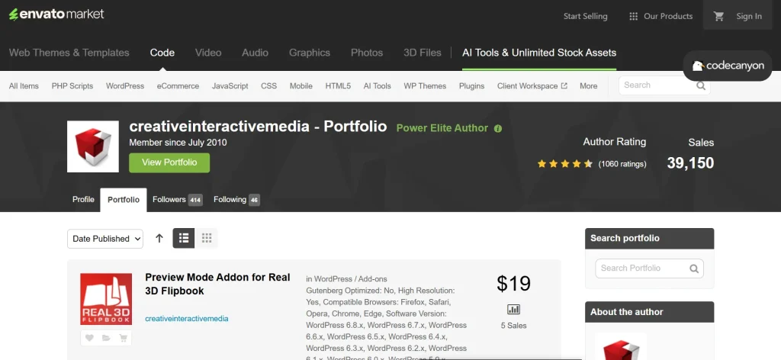This screenshot has height=360, width=781.
Task: Browse eCommerce category
Action: point(178,85)
